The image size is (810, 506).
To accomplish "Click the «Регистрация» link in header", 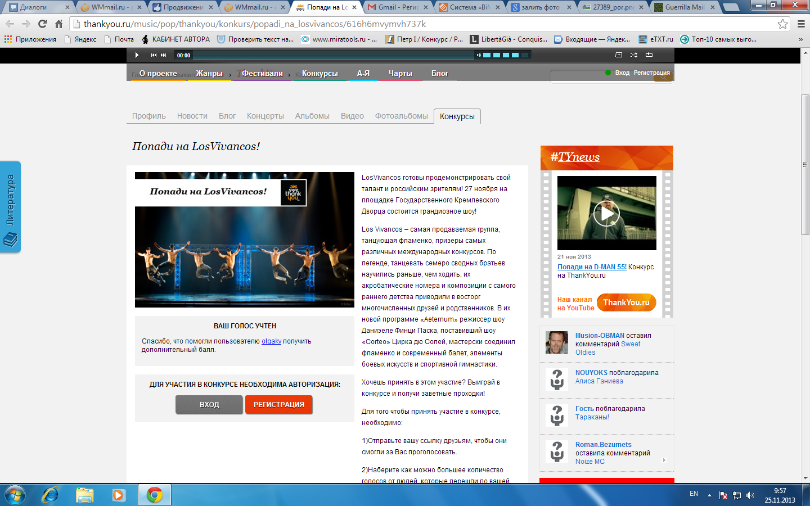I will coord(652,73).
